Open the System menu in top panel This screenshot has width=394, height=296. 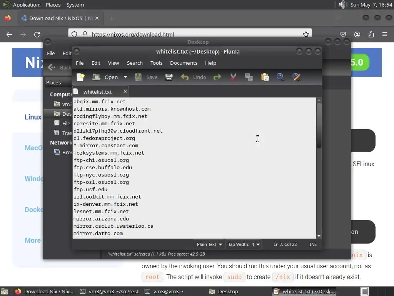75,5
